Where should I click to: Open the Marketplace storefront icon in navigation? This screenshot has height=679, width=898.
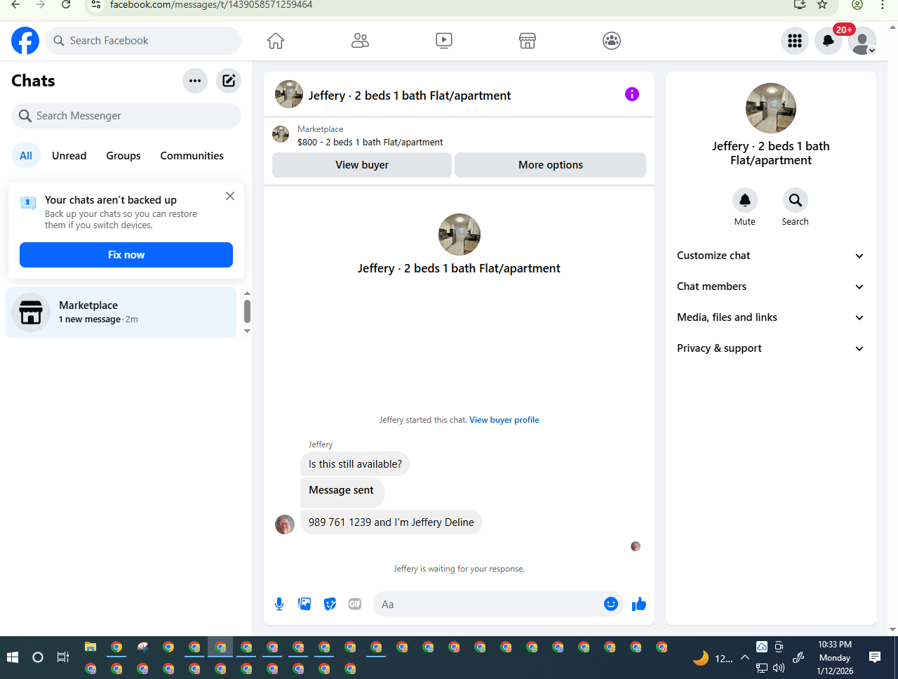pyautogui.click(x=528, y=41)
